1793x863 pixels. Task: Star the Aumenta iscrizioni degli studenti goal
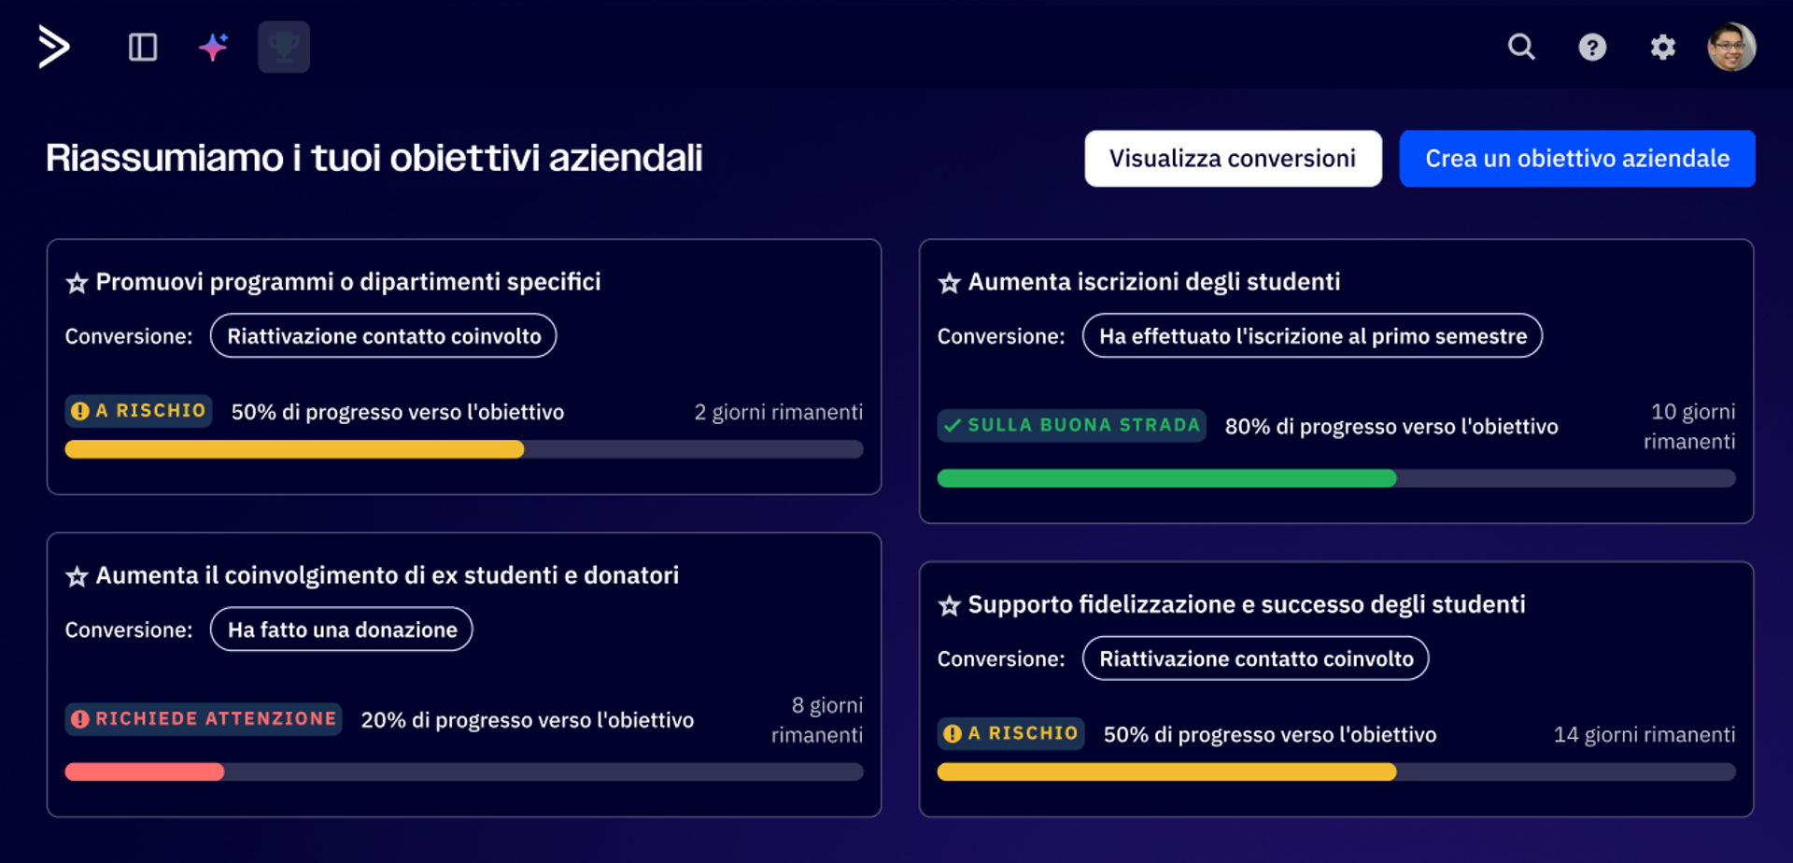949,283
